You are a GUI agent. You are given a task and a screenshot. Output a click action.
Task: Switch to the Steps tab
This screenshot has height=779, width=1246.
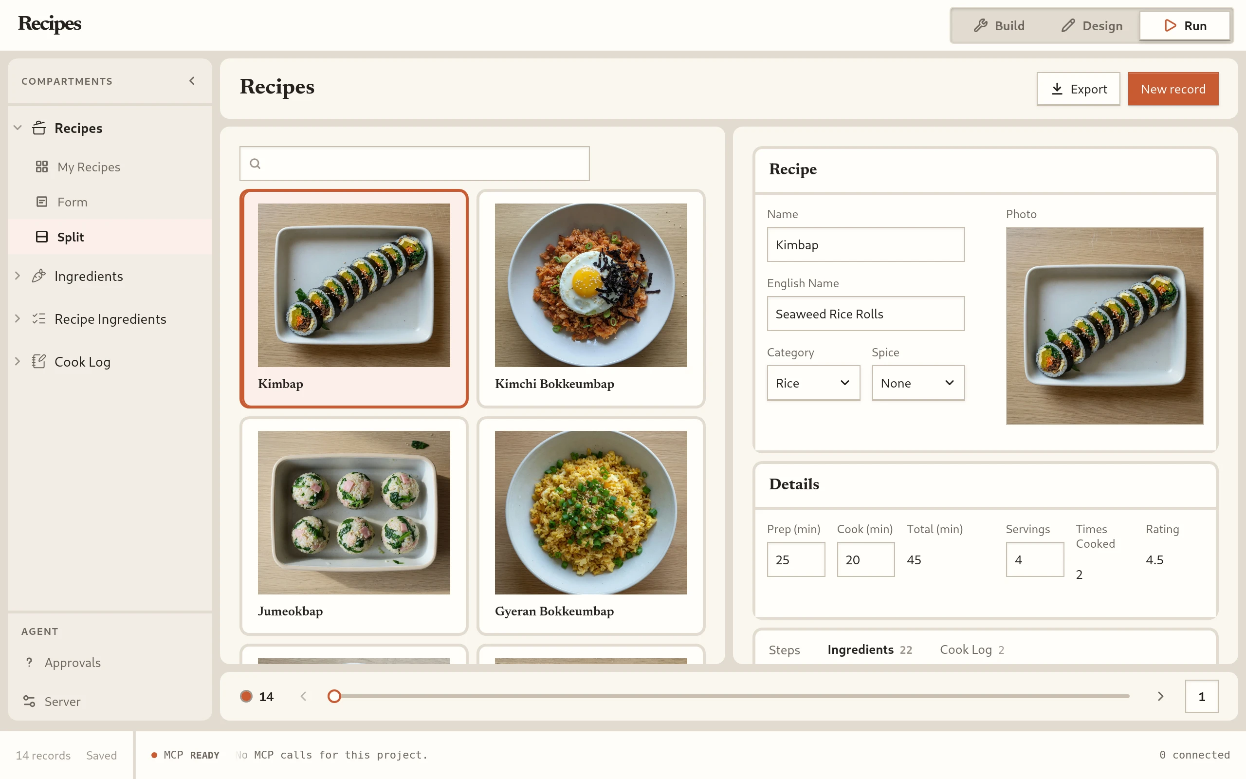click(x=784, y=649)
